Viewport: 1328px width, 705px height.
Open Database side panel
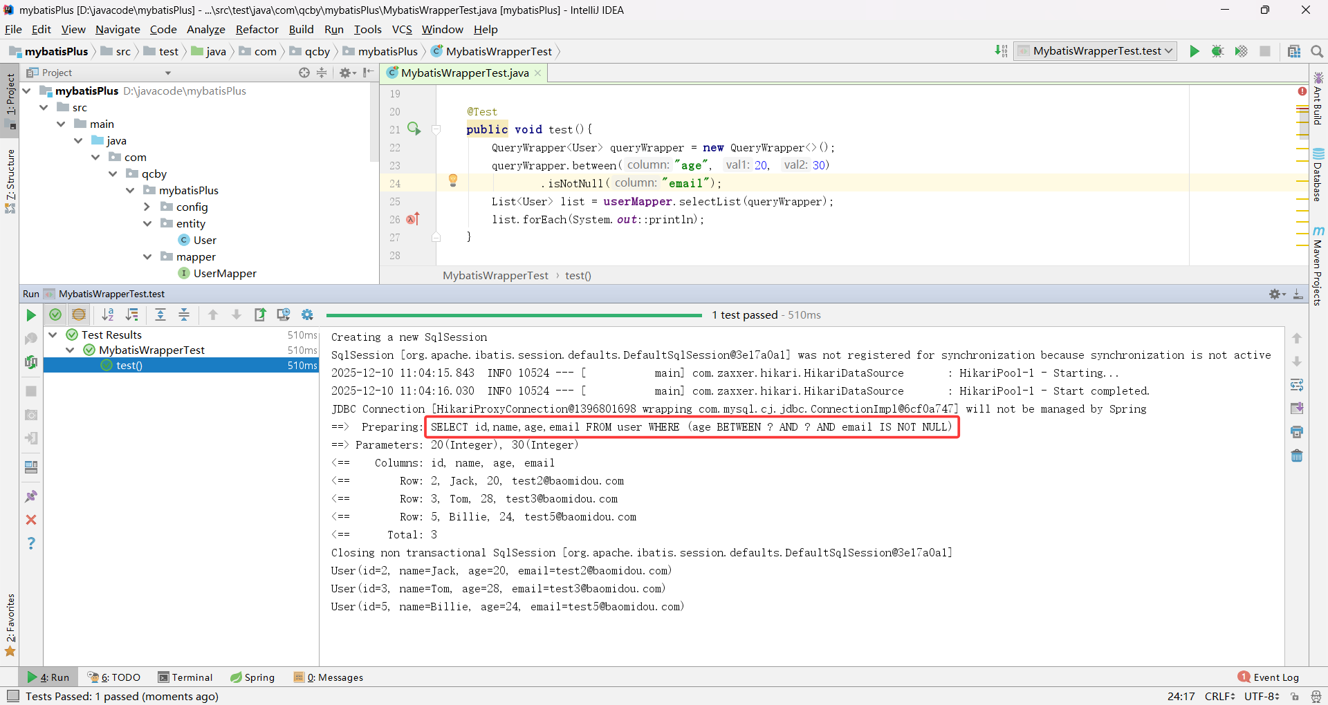point(1318,176)
